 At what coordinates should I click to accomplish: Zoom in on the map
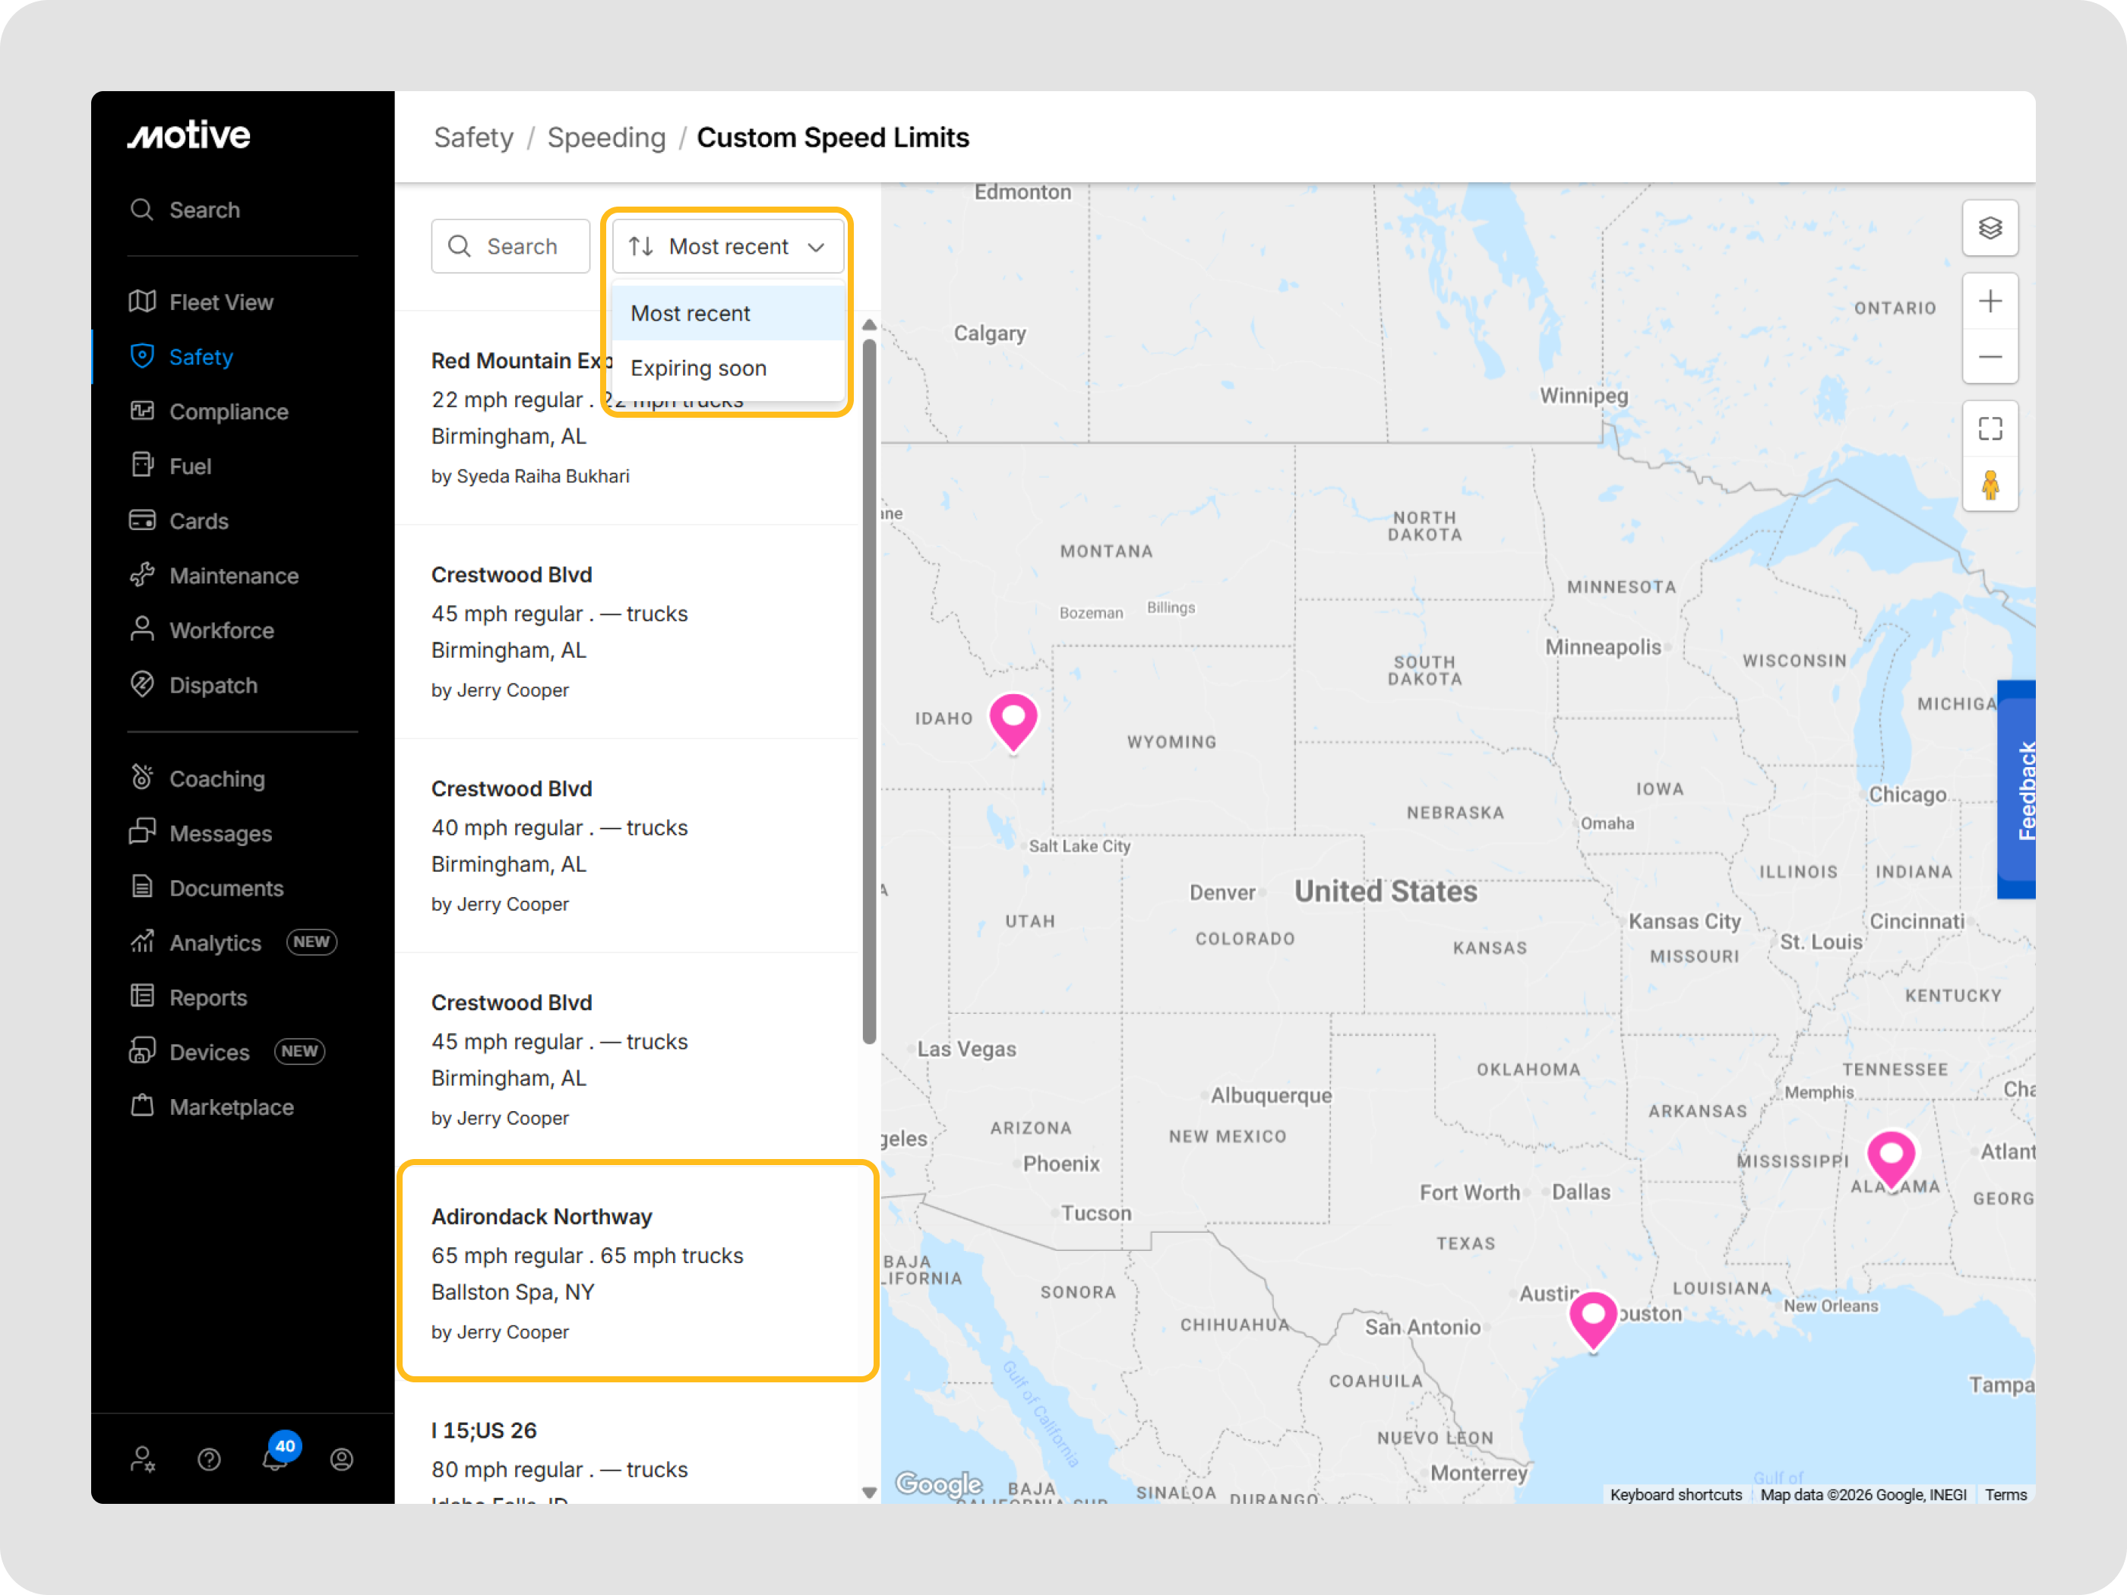1990,302
